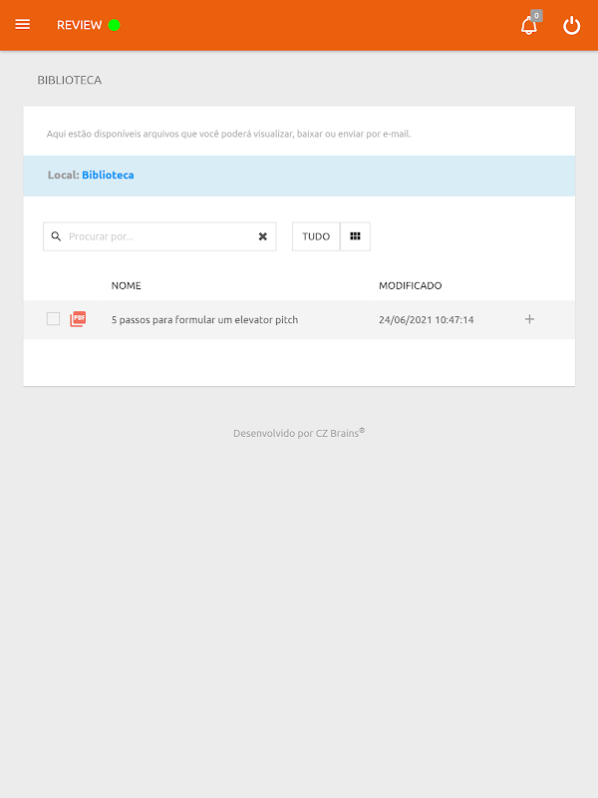Open the notifications bell
Screen dimensions: 598x798
click(529, 26)
